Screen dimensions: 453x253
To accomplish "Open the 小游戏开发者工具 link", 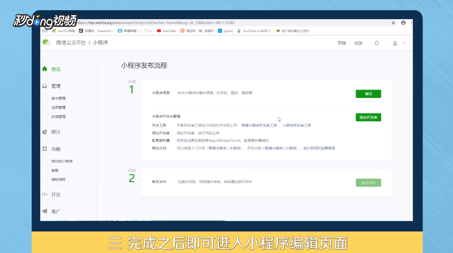I will click(x=297, y=125).
